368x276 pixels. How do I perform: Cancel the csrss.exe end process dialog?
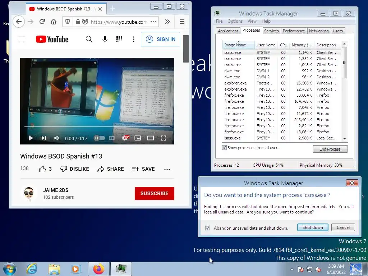(343, 227)
